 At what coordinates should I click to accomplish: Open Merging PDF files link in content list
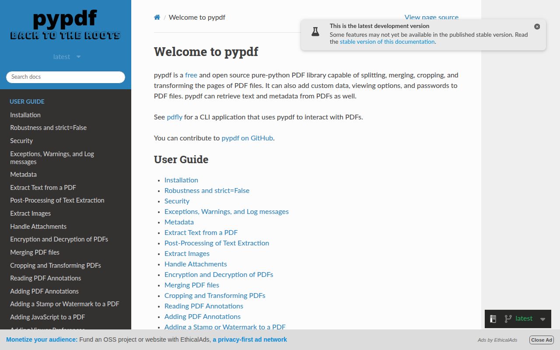pos(192,285)
